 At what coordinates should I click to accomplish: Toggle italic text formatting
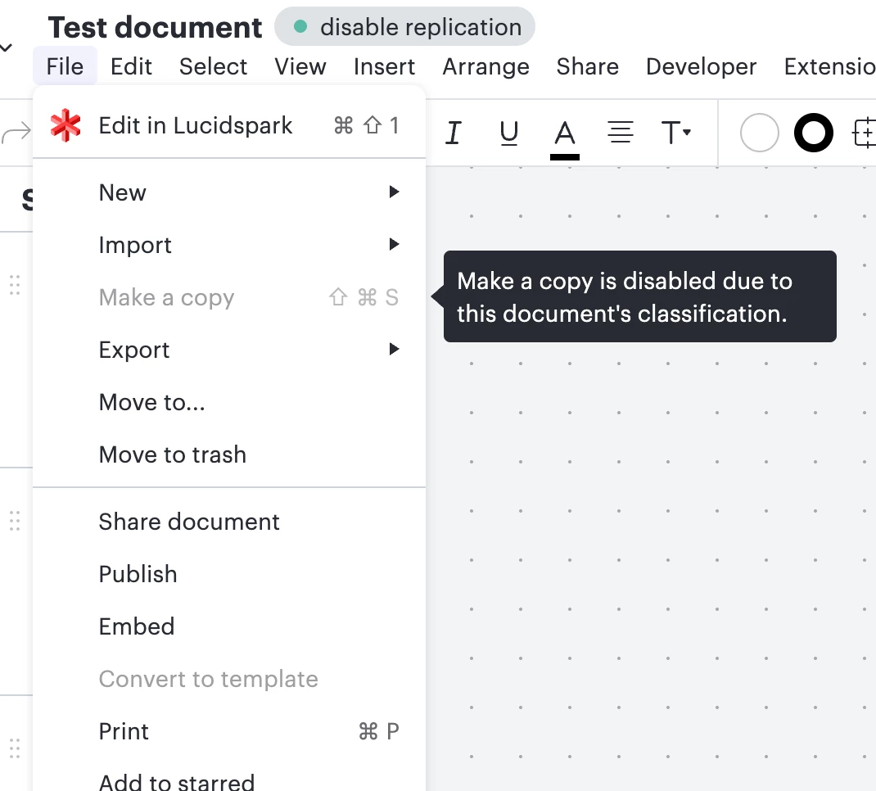point(453,133)
